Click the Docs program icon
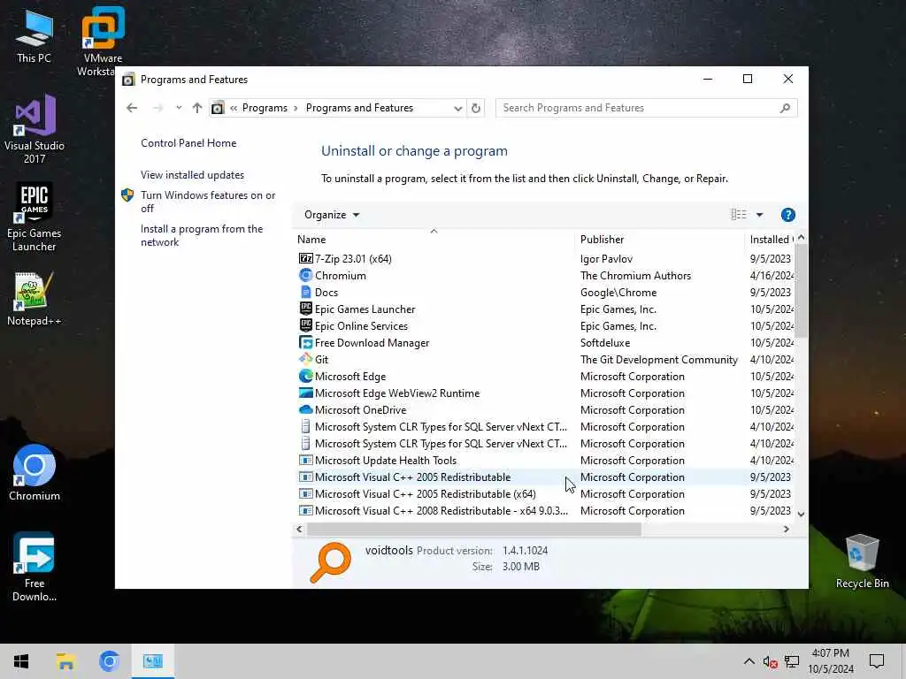 [x=305, y=292]
